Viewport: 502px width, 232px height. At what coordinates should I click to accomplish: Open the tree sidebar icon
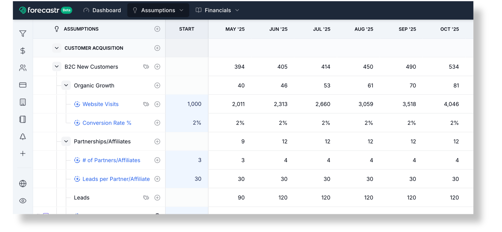pyautogui.click(x=23, y=136)
